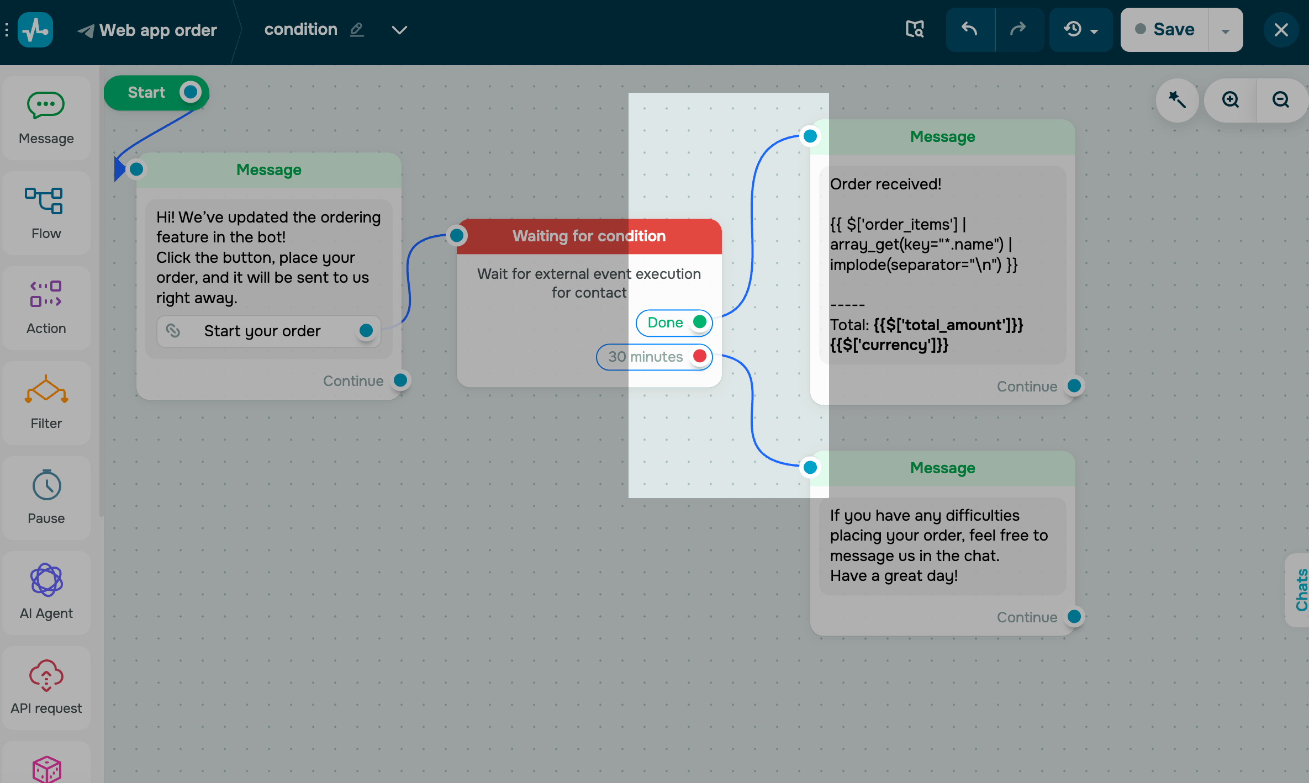1309x783 pixels.
Task: Select the Pause element in sidebar
Action: 46,498
